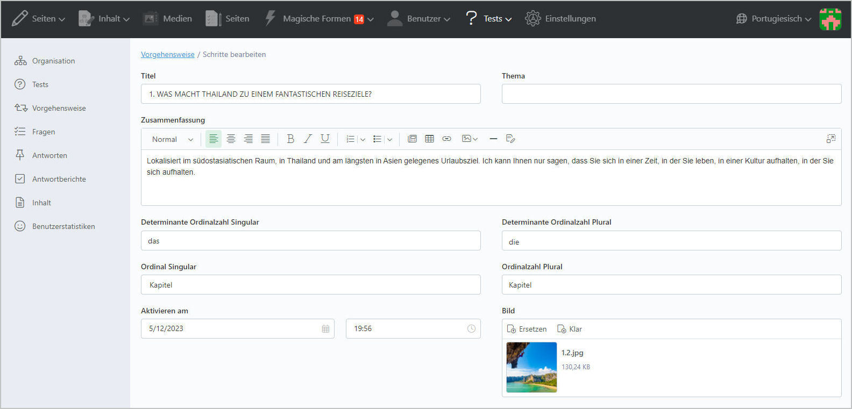Image resolution: width=852 pixels, height=409 pixels.
Task: Click the Klar image button
Action: pos(570,329)
